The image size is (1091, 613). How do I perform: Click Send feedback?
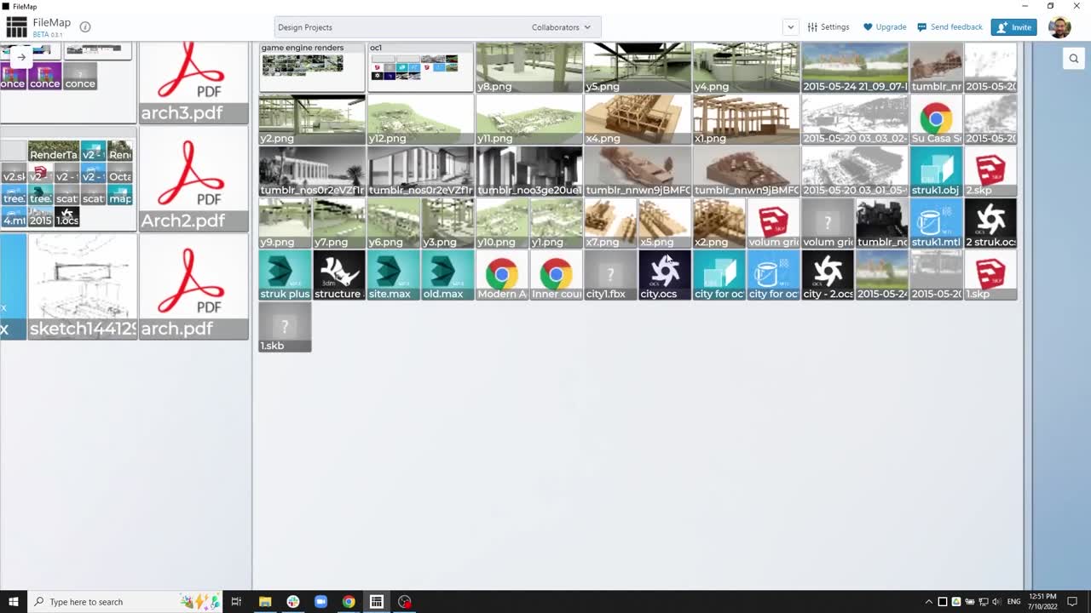pos(950,26)
